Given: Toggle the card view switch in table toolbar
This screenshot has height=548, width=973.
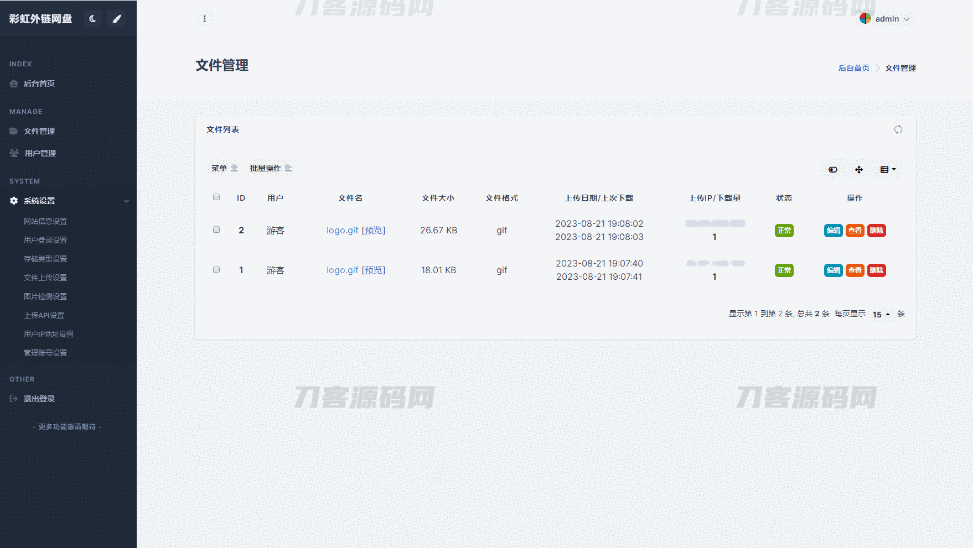Looking at the screenshot, I should (x=832, y=170).
